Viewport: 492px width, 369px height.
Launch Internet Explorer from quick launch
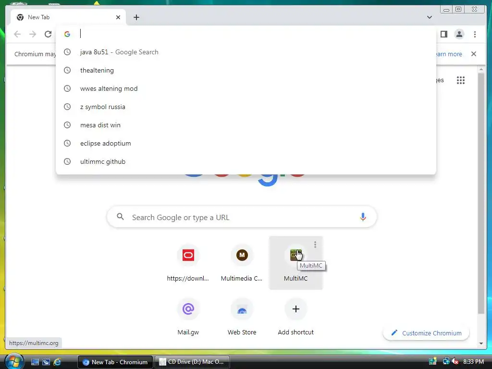(x=57, y=362)
